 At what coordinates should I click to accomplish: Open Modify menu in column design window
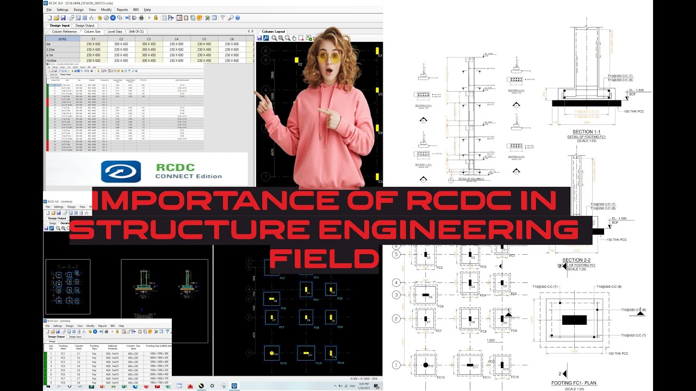point(106,10)
